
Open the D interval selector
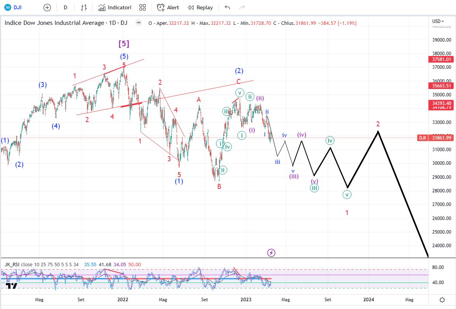coord(65,7)
